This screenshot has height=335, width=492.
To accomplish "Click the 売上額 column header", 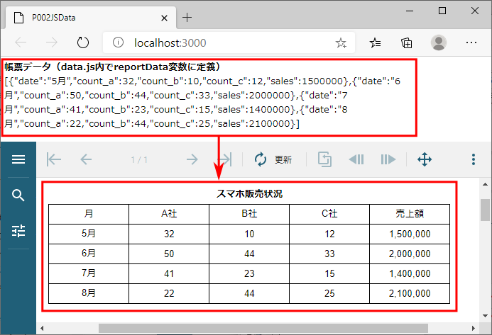I will tap(410, 214).
